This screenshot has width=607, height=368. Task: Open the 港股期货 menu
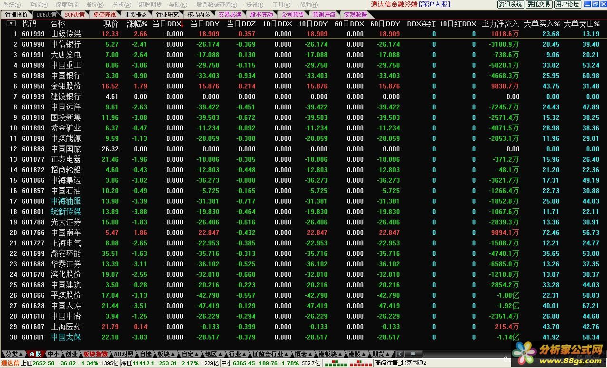tap(150, 4)
